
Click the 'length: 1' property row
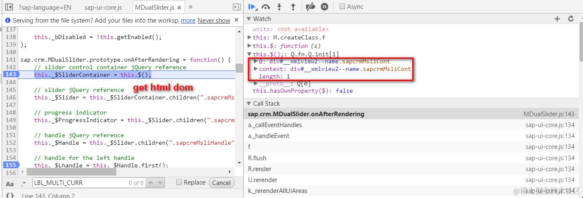point(274,76)
